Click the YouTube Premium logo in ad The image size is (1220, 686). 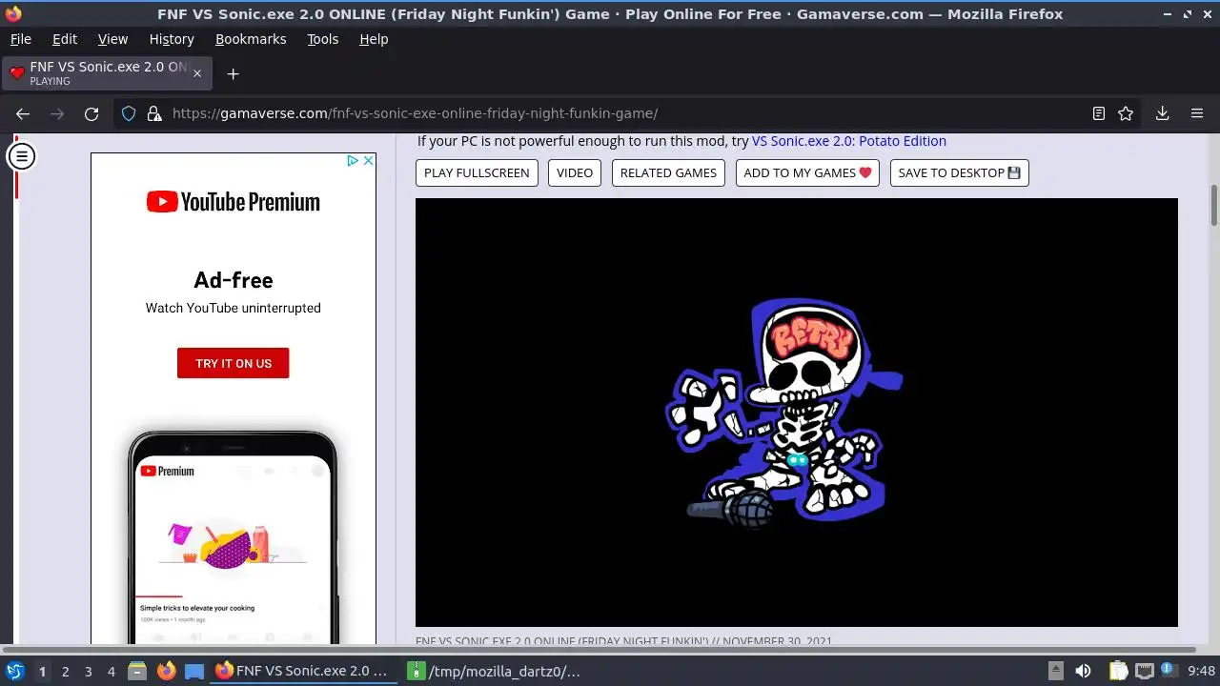(x=234, y=202)
